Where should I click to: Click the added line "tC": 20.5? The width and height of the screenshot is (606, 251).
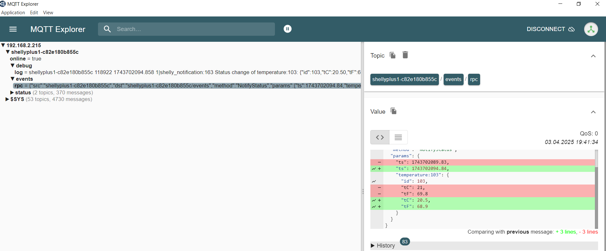point(483,200)
